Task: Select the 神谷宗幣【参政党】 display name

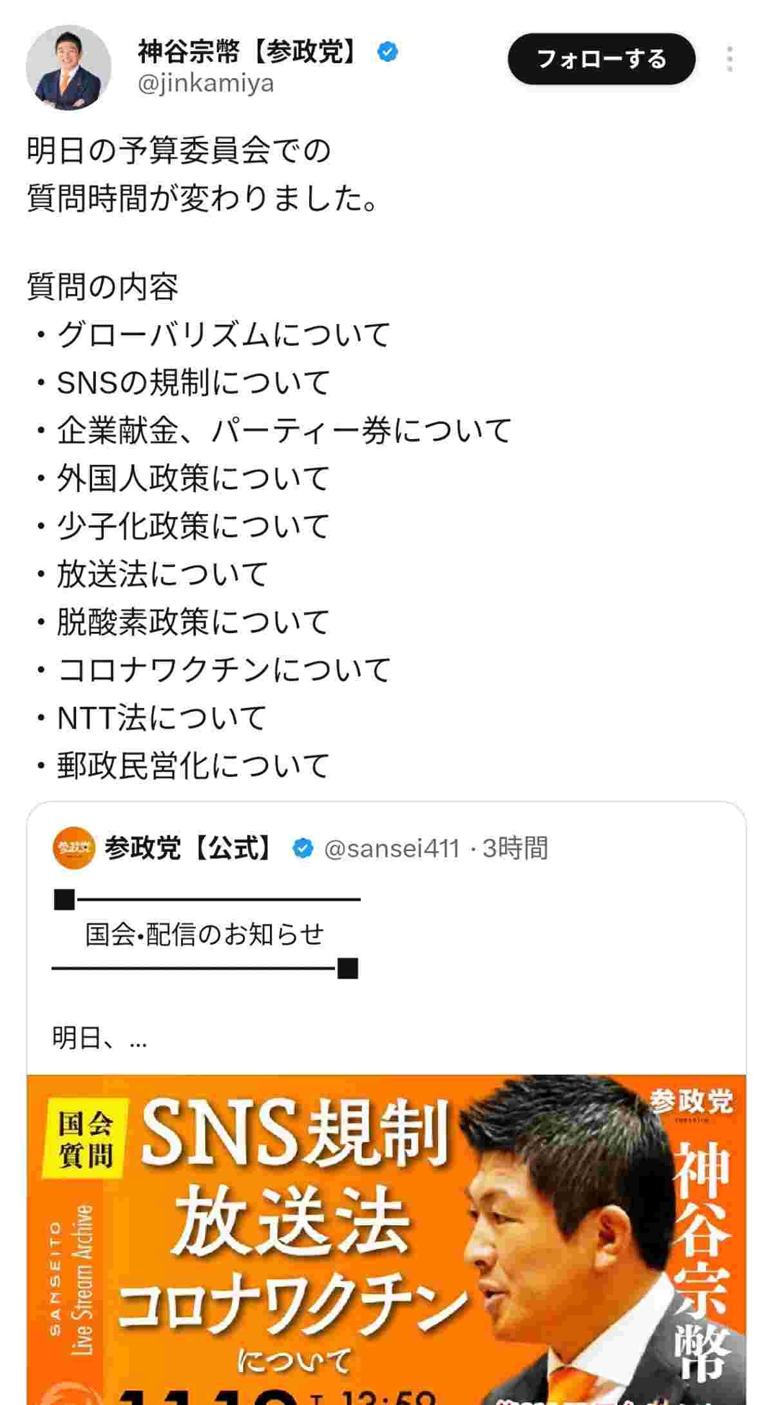Action: point(248,52)
